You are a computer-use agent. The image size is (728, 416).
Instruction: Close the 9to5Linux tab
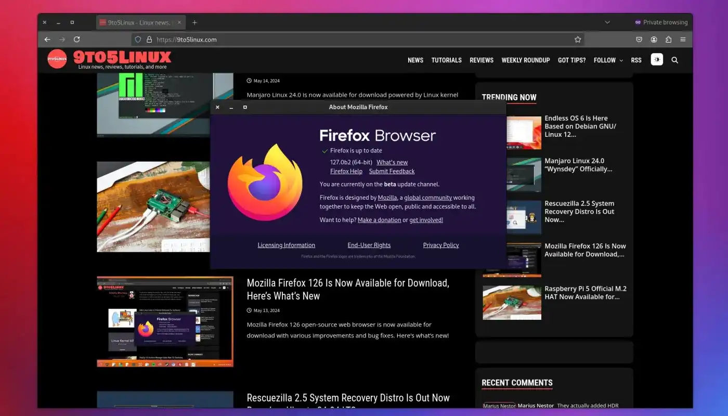pos(179,22)
